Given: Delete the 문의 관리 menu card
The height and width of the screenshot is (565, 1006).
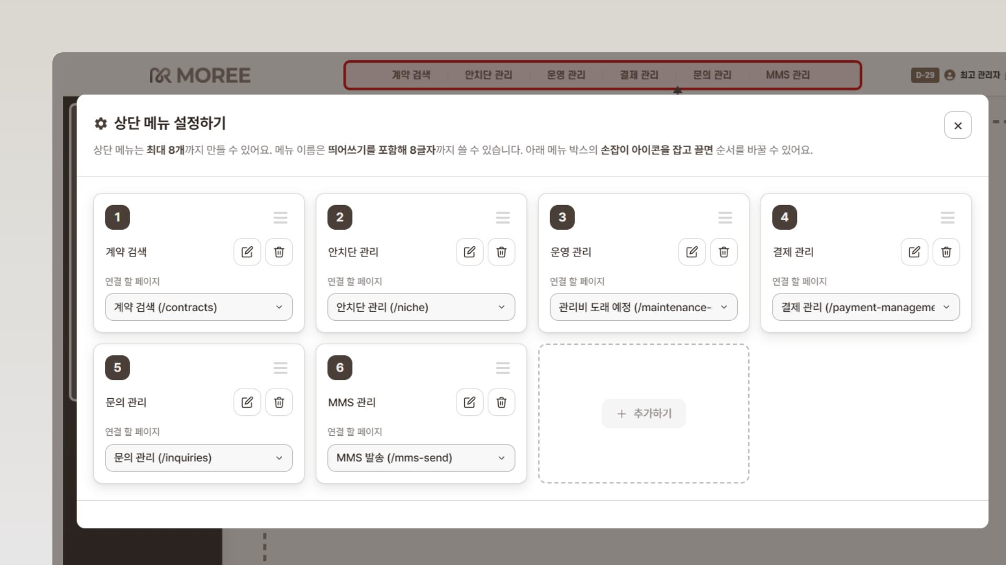Looking at the screenshot, I should pyautogui.click(x=279, y=402).
